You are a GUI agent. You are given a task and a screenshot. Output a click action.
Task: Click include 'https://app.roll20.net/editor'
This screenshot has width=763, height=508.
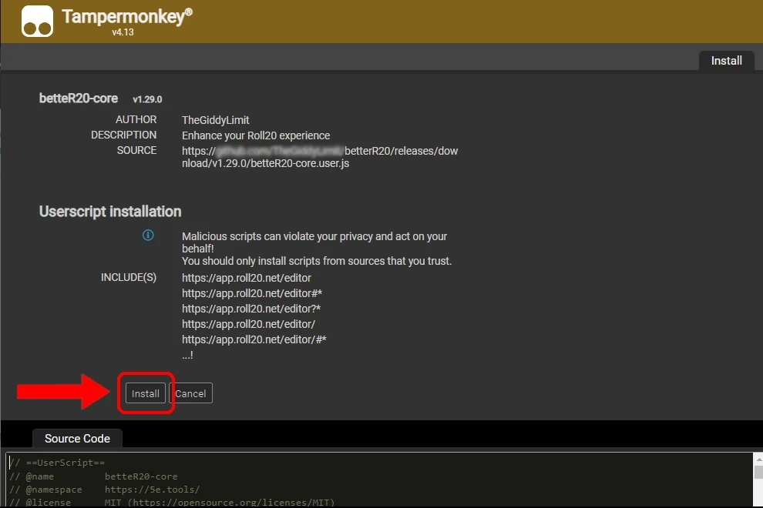tap(246, 278)
